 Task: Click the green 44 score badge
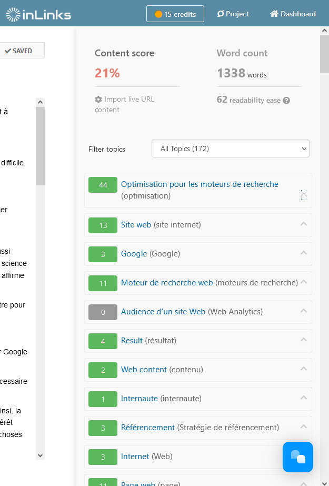pyautogui.click(x=103, y=185)
